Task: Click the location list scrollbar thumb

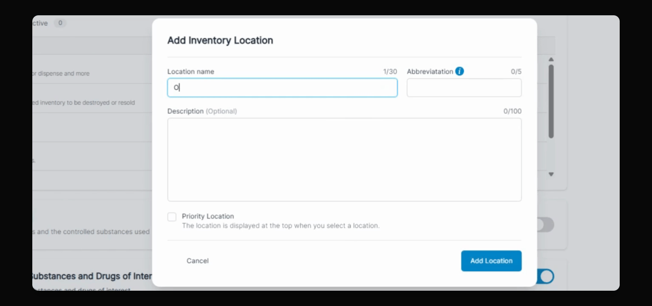Action: tap(551, 101)
